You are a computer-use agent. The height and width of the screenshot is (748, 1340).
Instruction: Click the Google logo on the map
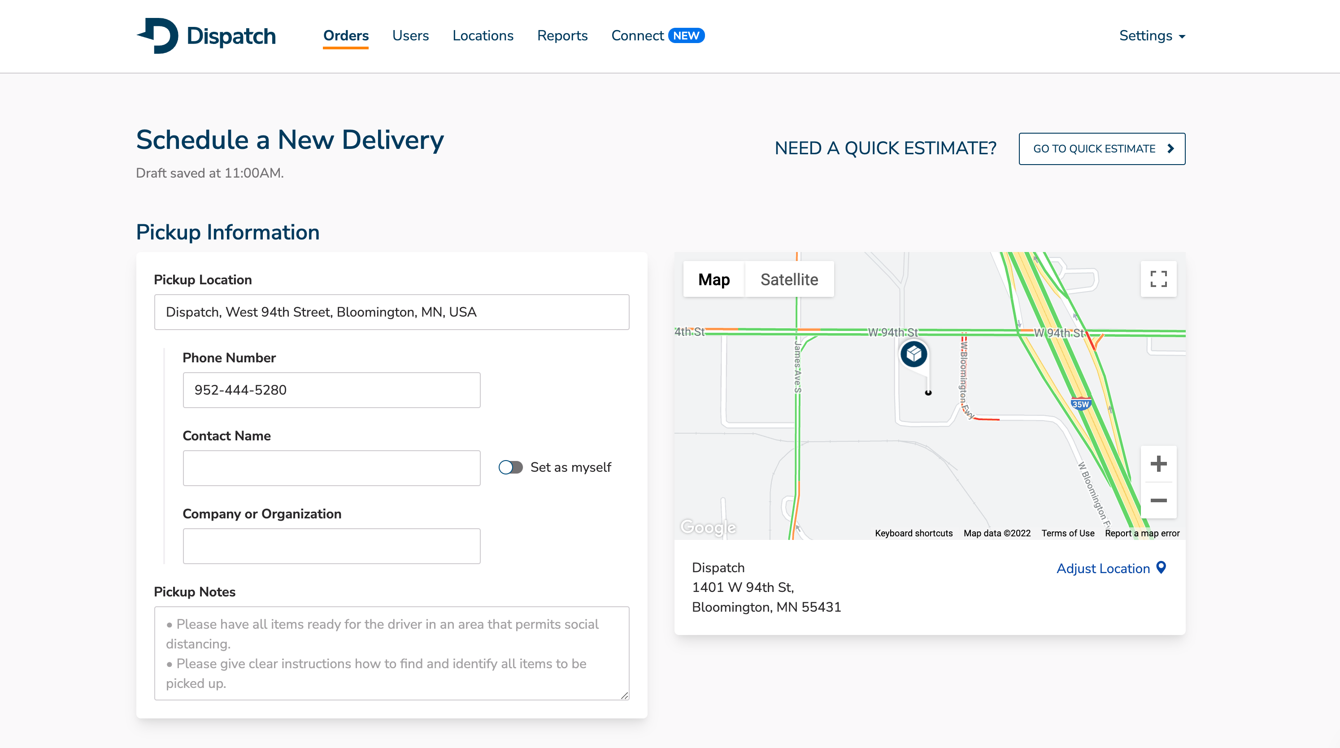pyautogui.click(x=708, y=527)
